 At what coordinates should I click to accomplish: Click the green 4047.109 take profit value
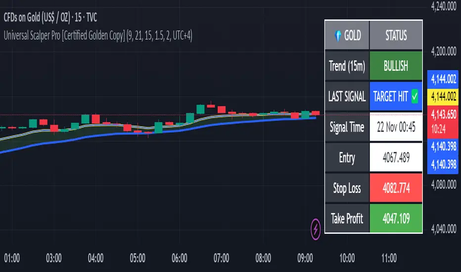(396, 219)
